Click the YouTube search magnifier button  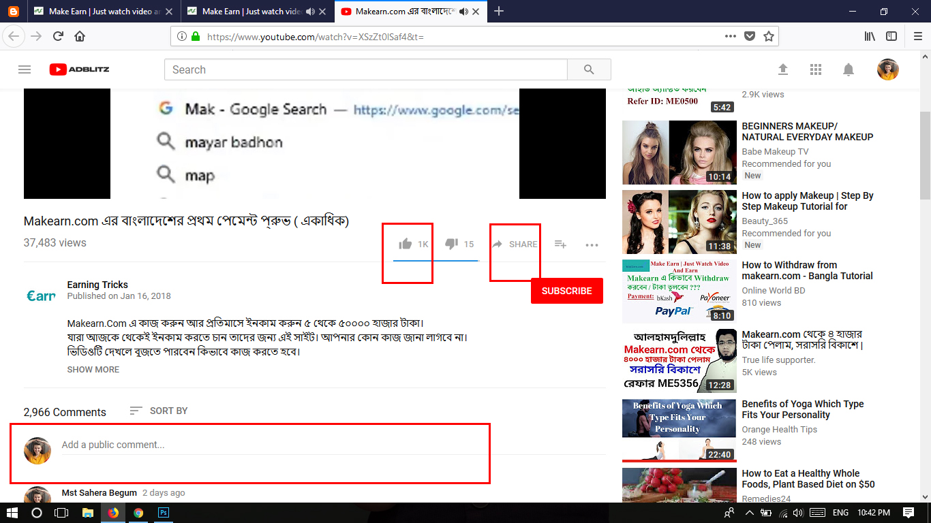point(589,69)
